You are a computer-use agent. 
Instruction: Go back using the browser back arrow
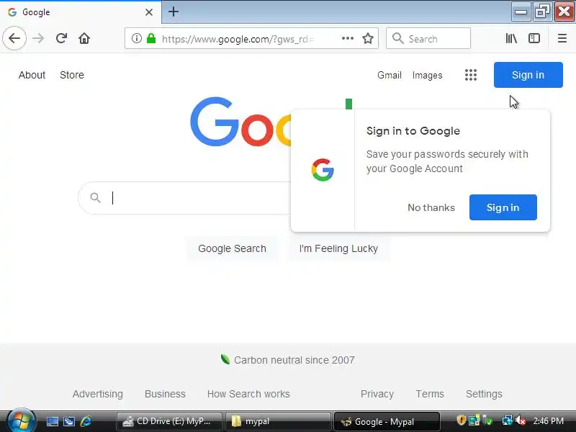point(14,38)
